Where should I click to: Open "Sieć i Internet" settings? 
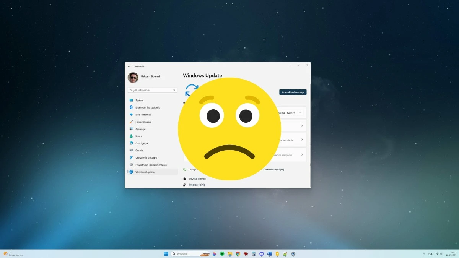tap(143, 115)
